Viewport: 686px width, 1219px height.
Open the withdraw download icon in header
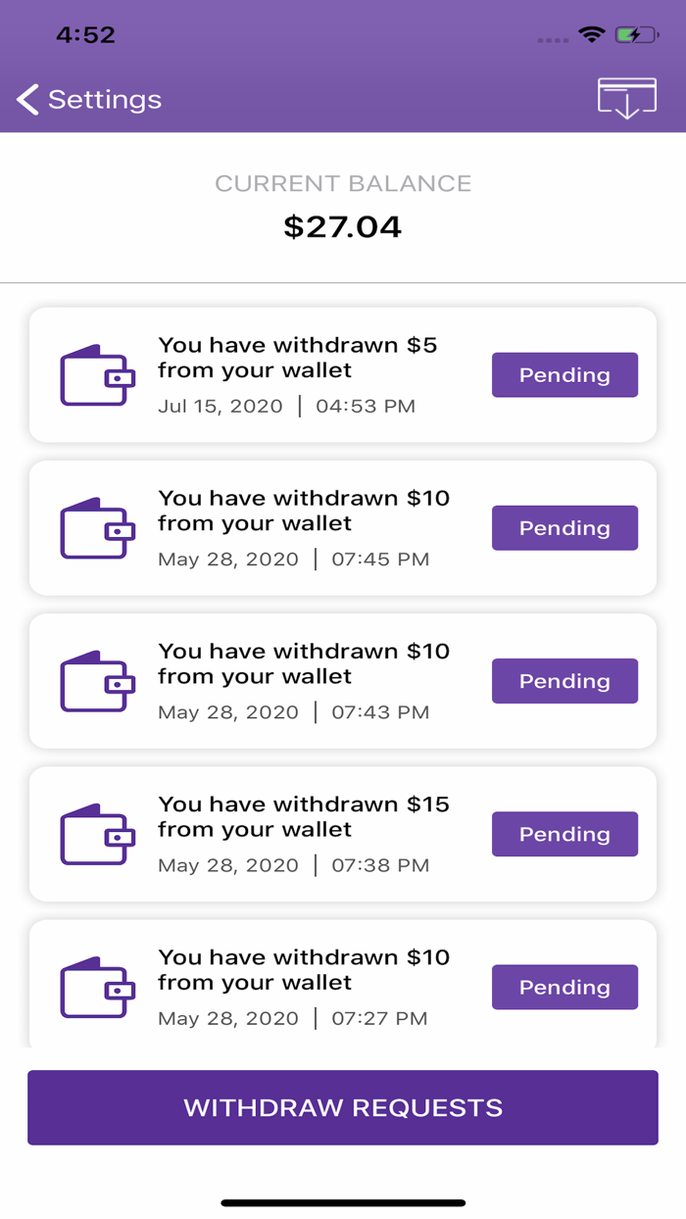click(626, 99)
